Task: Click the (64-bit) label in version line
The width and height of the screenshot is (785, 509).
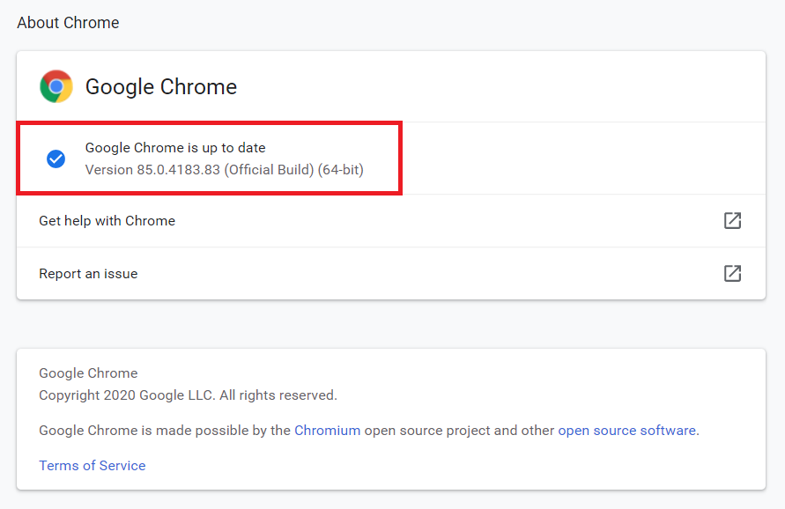Action: pyautogui.click(x=341, y=169)
